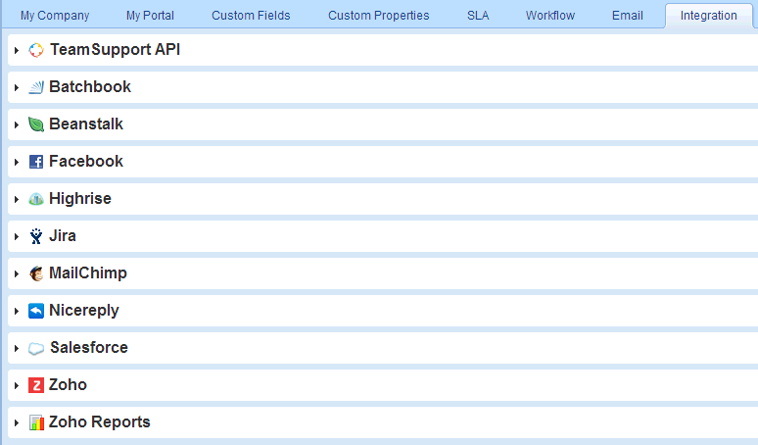Image resolution: width=758 pixels, height=445 pixels.
Task: Open the My Portal tab
Action: pos(150,16)
